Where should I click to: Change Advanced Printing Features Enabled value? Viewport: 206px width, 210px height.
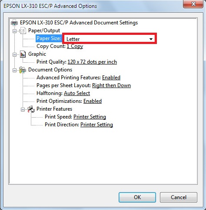point(111,78)
